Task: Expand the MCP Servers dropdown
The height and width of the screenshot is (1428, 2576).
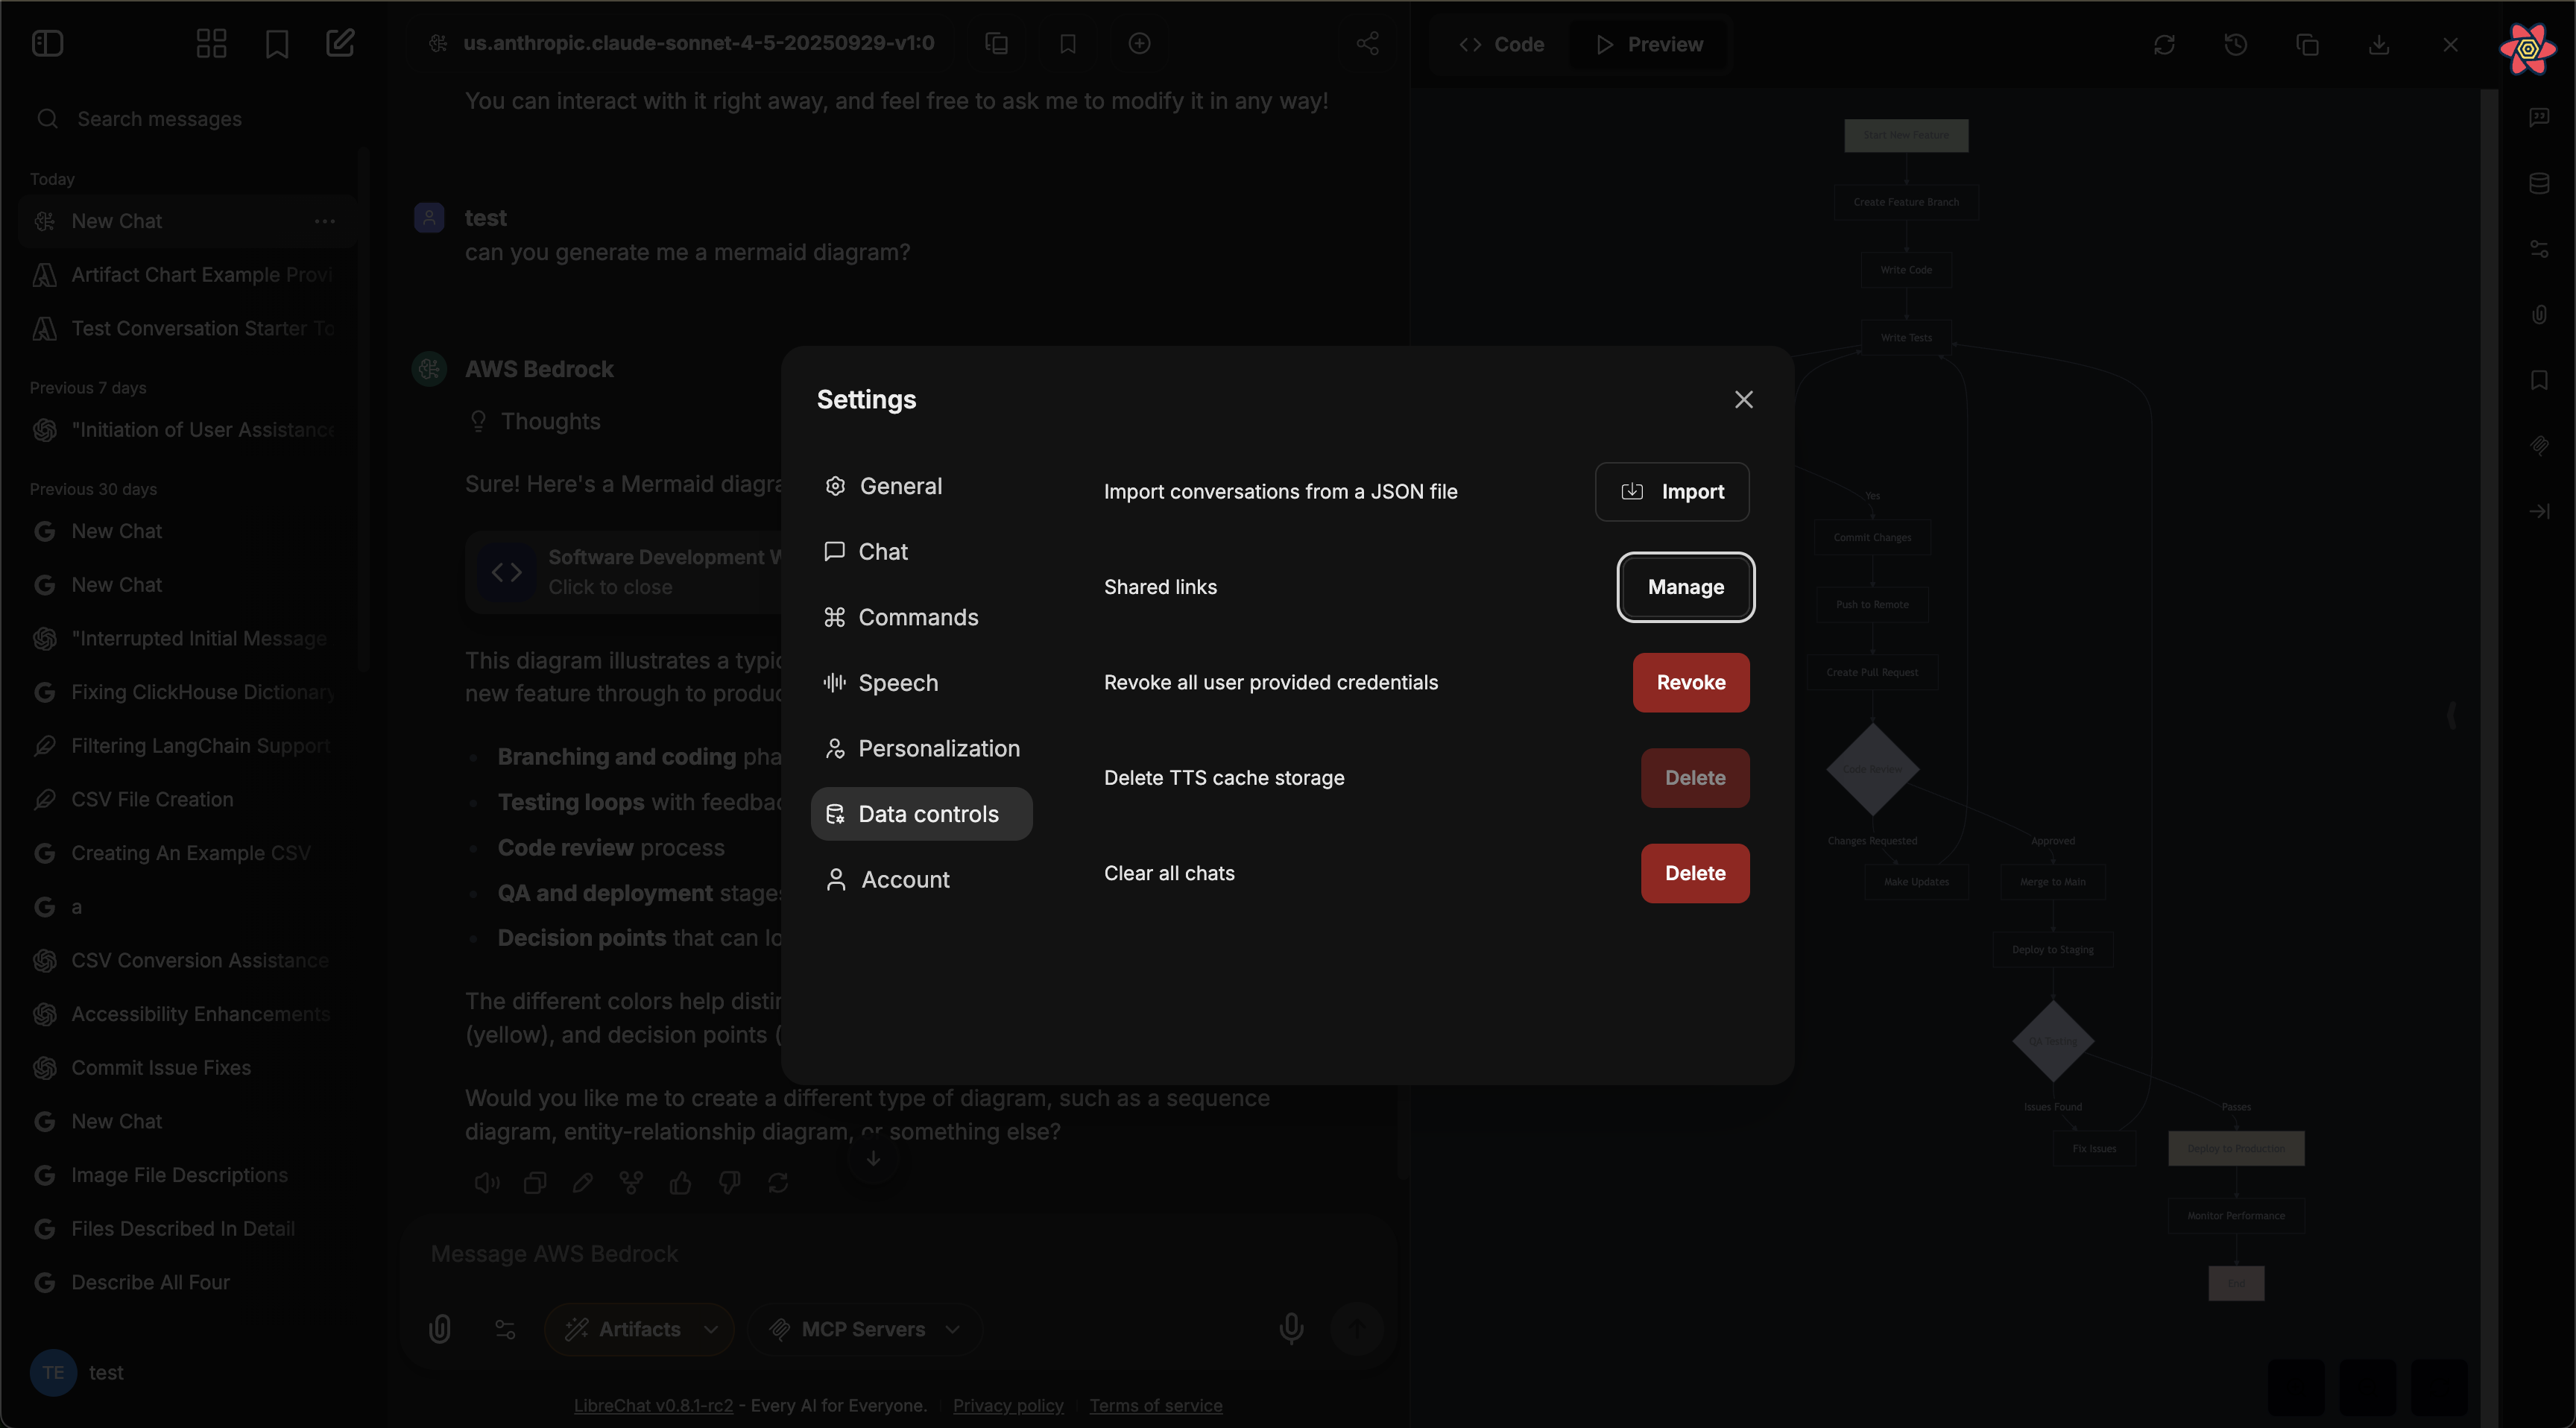Action: tap(953, 1329)
